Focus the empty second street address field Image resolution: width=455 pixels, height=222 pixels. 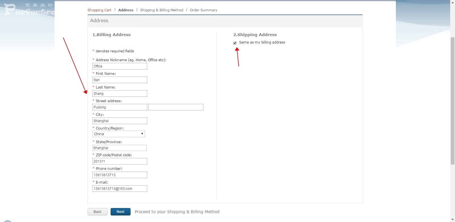tap(176, 107)
